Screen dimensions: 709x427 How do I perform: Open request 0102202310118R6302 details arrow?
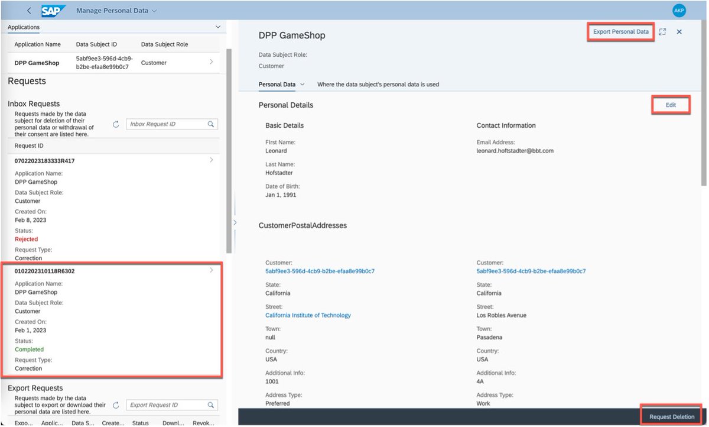[x=212, y=271]
